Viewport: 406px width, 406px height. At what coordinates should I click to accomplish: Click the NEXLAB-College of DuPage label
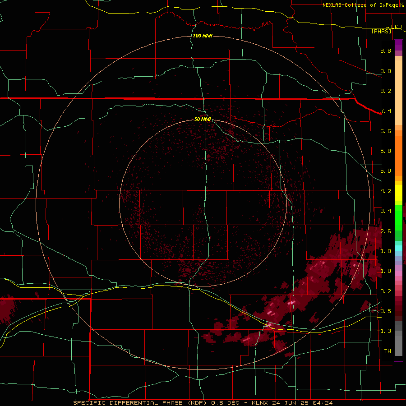360,5
